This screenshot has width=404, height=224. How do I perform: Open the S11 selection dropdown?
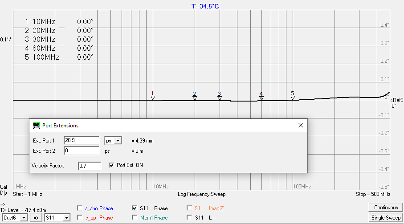click(66, 218)
